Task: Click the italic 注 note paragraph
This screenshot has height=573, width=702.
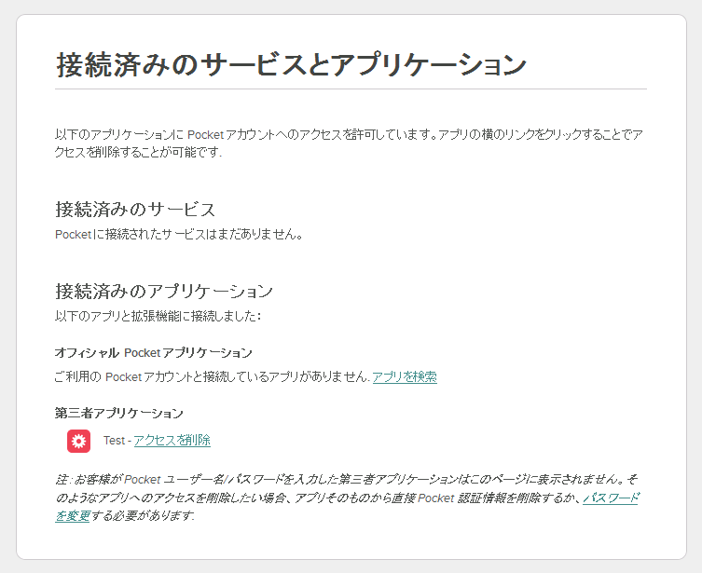Action: point(347,498)
